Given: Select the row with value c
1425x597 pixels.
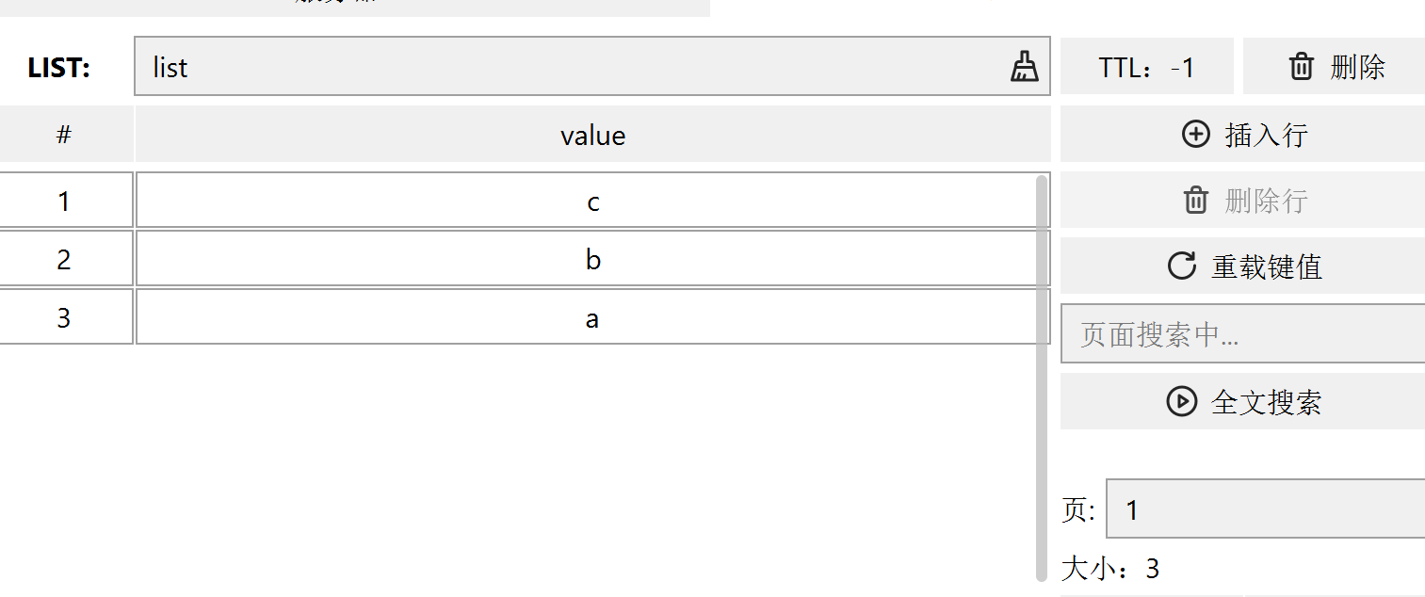Looking at the screenshot, I should (x=592, y=201).
